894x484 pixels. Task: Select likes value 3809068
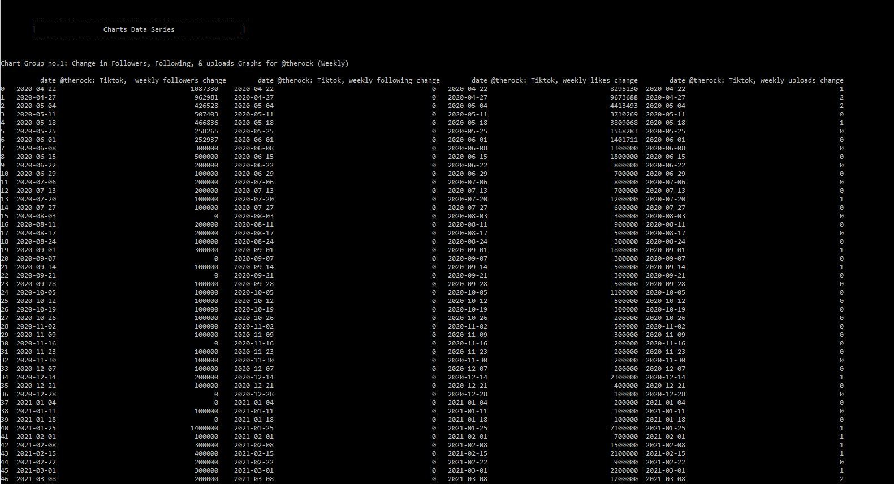pos(624,123)
